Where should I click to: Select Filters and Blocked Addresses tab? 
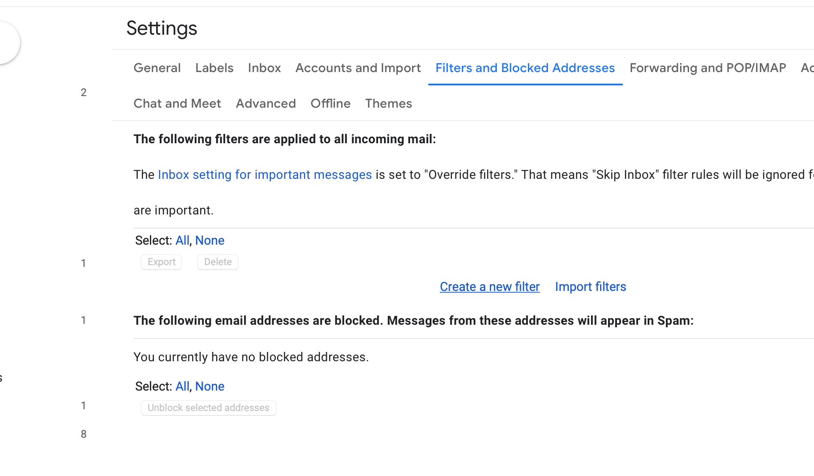click(525, 68)
